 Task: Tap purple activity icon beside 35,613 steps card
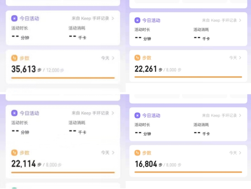pos(14,19)
